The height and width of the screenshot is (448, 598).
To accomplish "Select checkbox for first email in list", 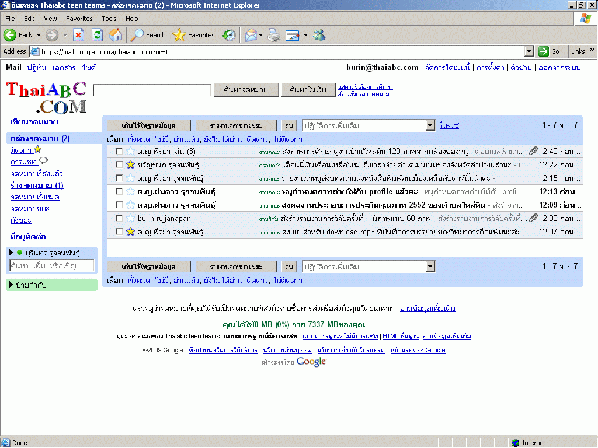I will click(x=119, y=152).
